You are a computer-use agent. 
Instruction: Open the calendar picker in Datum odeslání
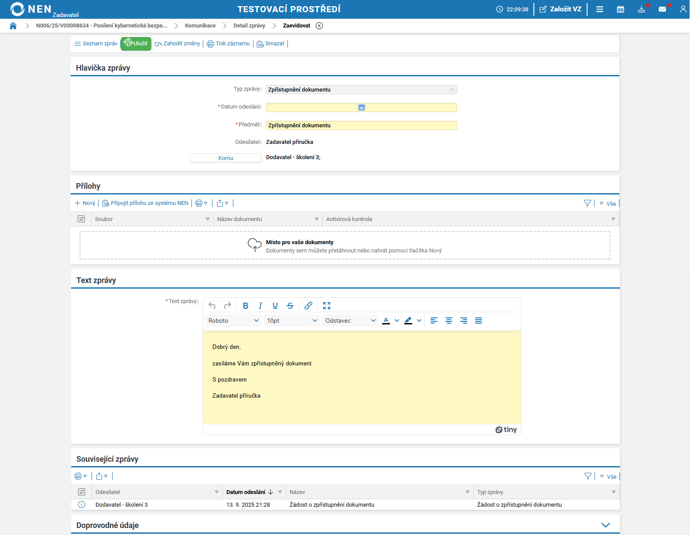pos(362,107)
